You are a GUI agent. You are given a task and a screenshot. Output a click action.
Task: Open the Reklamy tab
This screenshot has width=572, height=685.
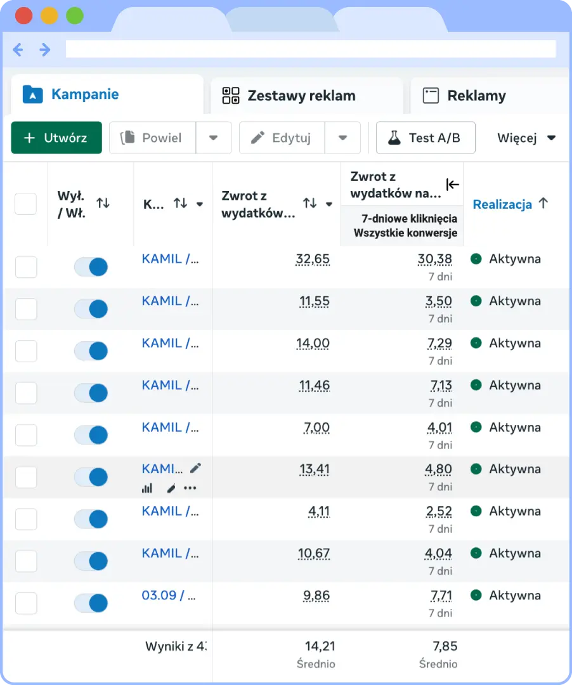[x=476, y=96]
